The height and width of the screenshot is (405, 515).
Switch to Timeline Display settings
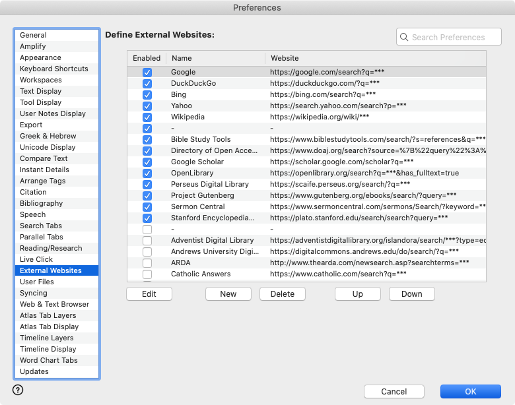(48, 349)
